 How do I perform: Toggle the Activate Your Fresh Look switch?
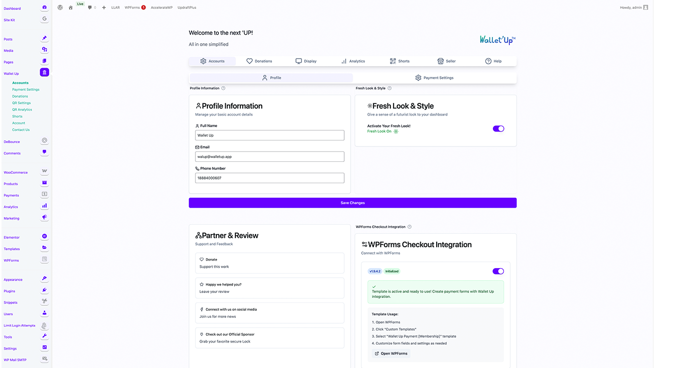pos(498,129)
